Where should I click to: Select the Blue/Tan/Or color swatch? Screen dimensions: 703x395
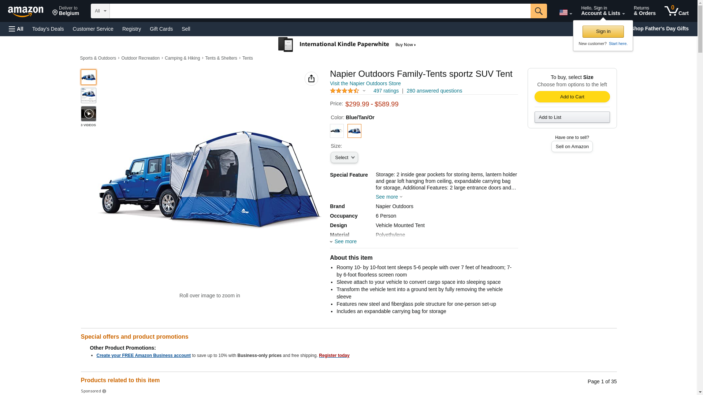354,131
